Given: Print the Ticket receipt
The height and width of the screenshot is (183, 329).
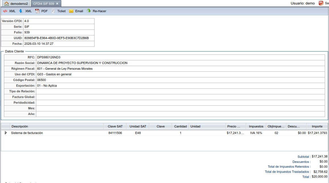Looking at the screenshot, I should click(x=53, y=11).
